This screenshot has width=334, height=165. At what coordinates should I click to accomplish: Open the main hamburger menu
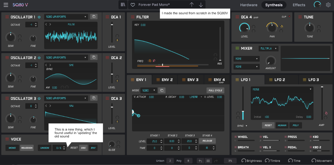click(6, 5)
